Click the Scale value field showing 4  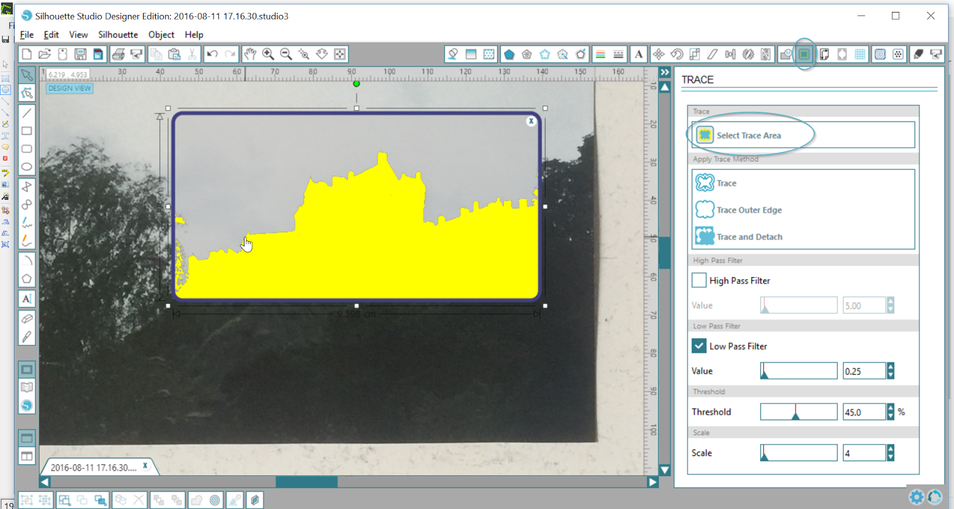865,453
